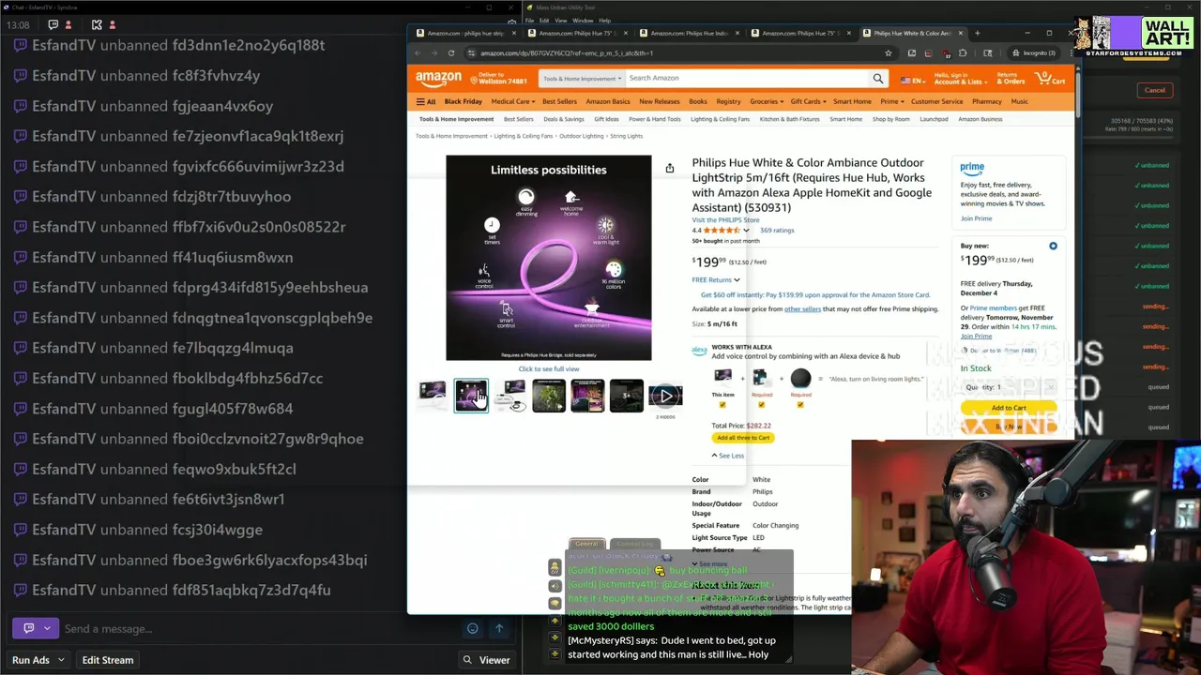
Task: Open the Run Ads dropdown in Synchra
Action: (38, 660)
